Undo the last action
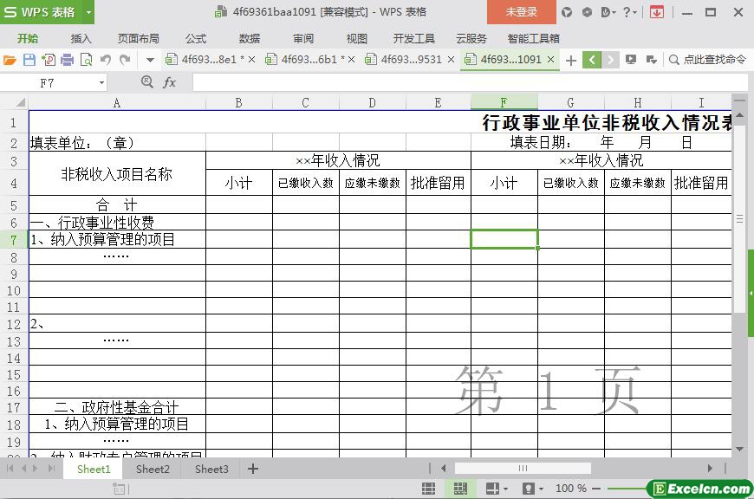The height and width of the screenshot is (499, 754). (x=106, y=60)
